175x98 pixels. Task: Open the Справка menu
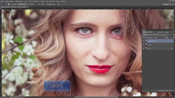click(x=63, y=1)
